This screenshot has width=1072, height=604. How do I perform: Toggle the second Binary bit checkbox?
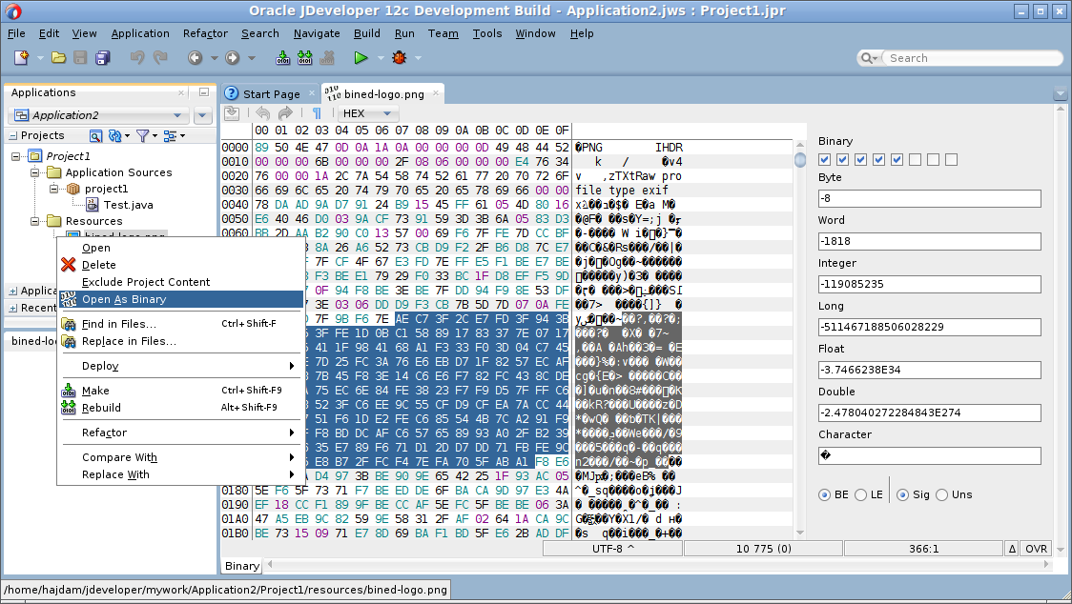tap(842, 159)
